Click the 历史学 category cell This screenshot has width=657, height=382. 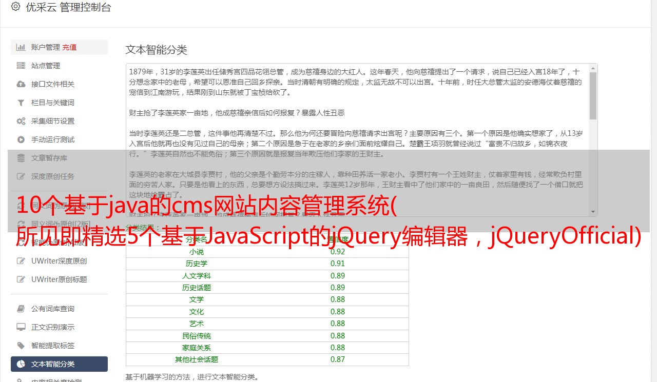coord(197,264)
